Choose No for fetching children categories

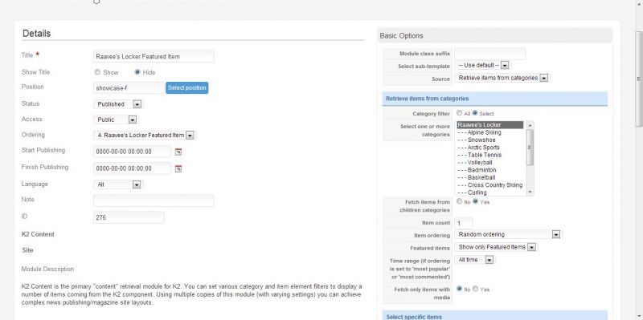tap(459, 202)
